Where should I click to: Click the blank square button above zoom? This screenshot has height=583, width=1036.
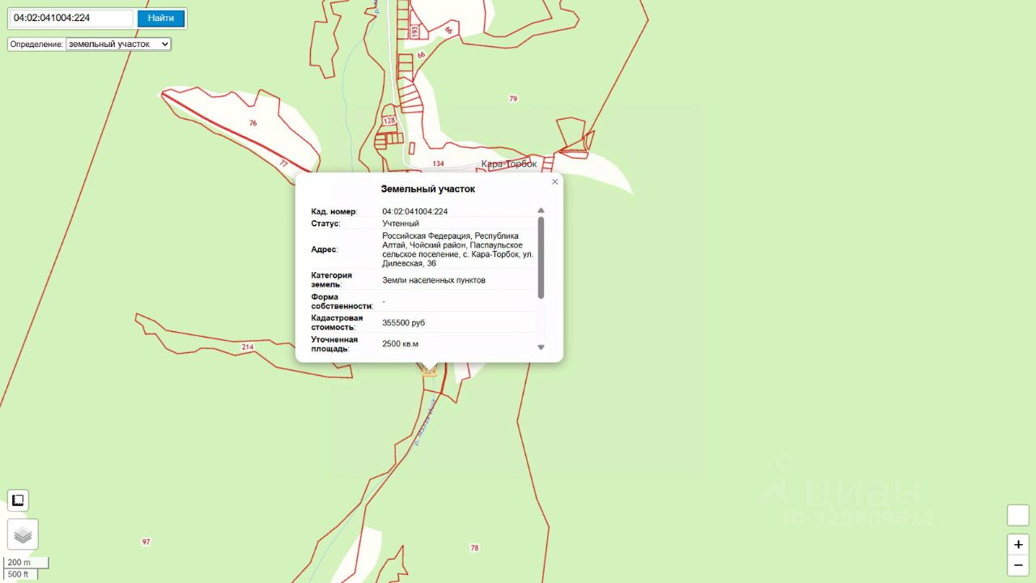[x=1018, y=515]
